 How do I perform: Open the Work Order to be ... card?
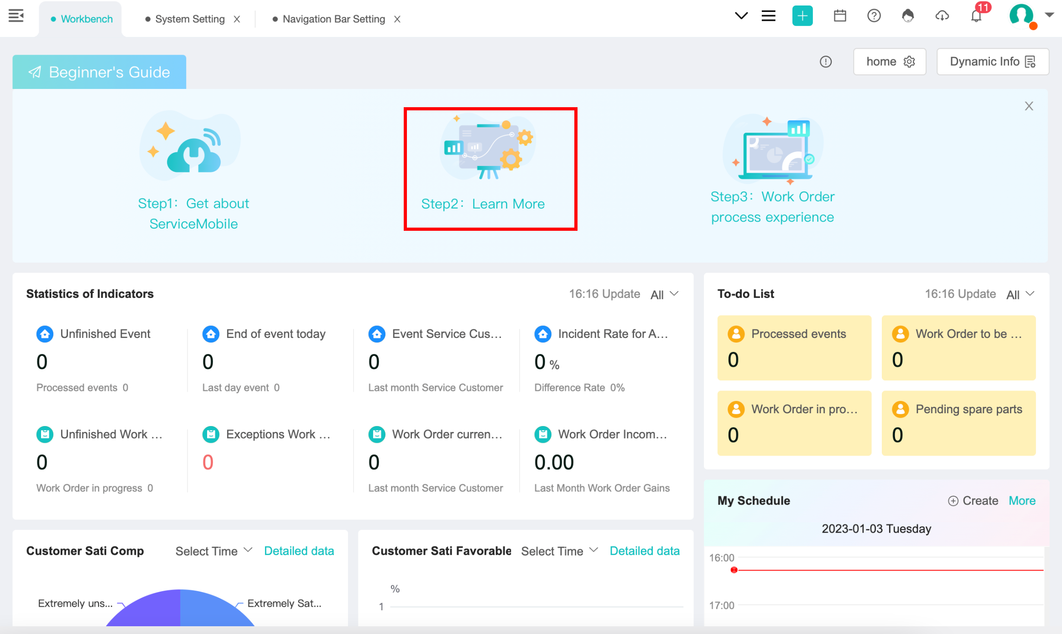coord(958,348)
